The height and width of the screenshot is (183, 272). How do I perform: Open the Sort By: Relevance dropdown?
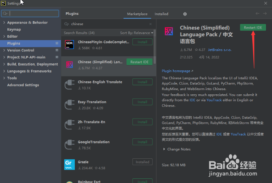(137, 33)
